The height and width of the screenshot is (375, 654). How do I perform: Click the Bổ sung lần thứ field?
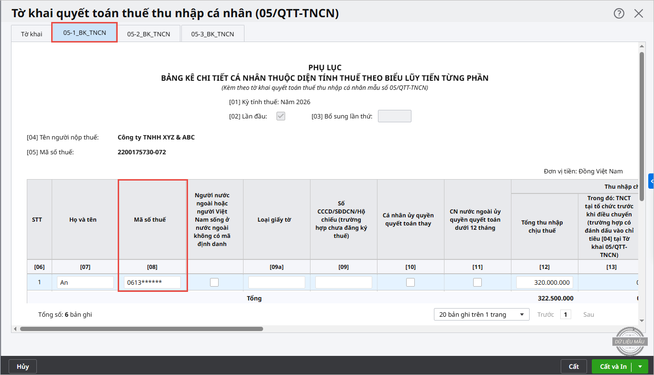tap(394, 116)
